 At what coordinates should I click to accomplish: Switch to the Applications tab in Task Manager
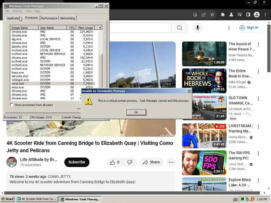(14, 18)
